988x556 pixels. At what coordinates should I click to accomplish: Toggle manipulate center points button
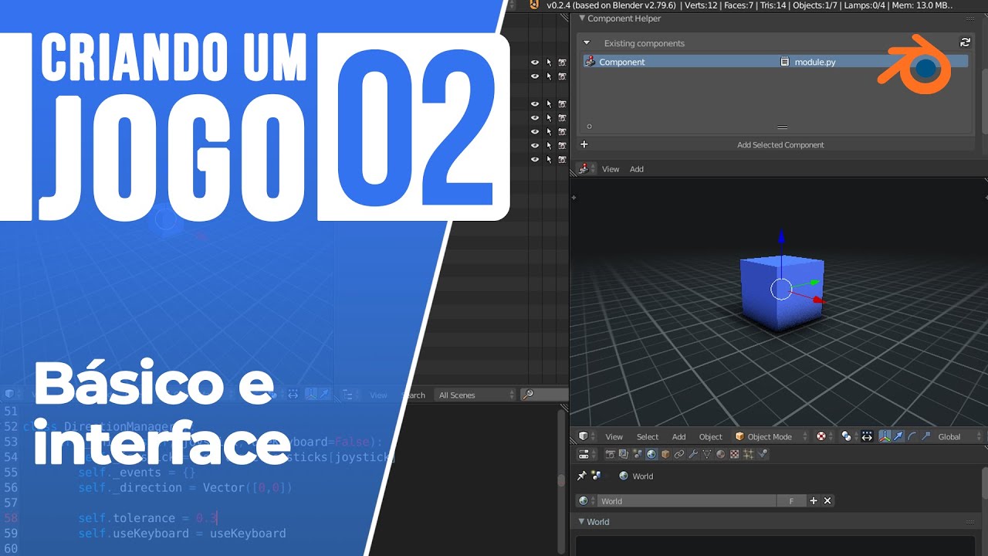[x=866, y=436]
